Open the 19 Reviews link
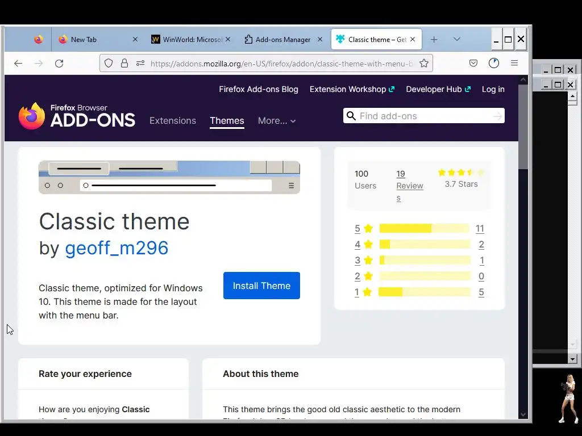Viewport: 582px width, 436px height. click(410, 186)
